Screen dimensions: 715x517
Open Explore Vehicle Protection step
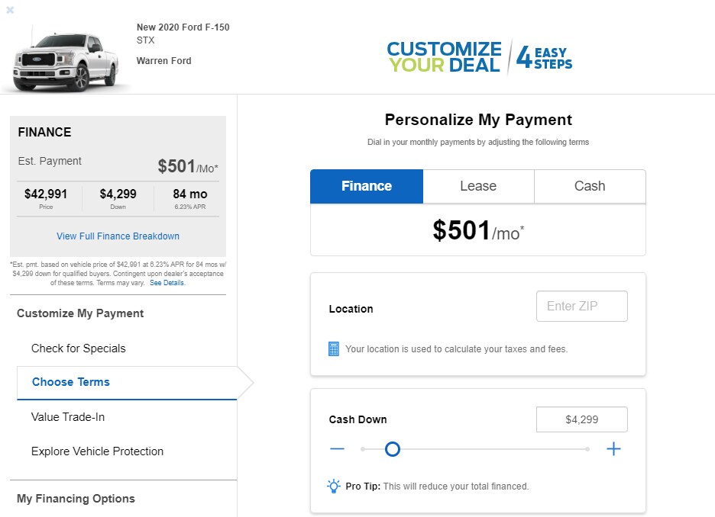point(97,451)
